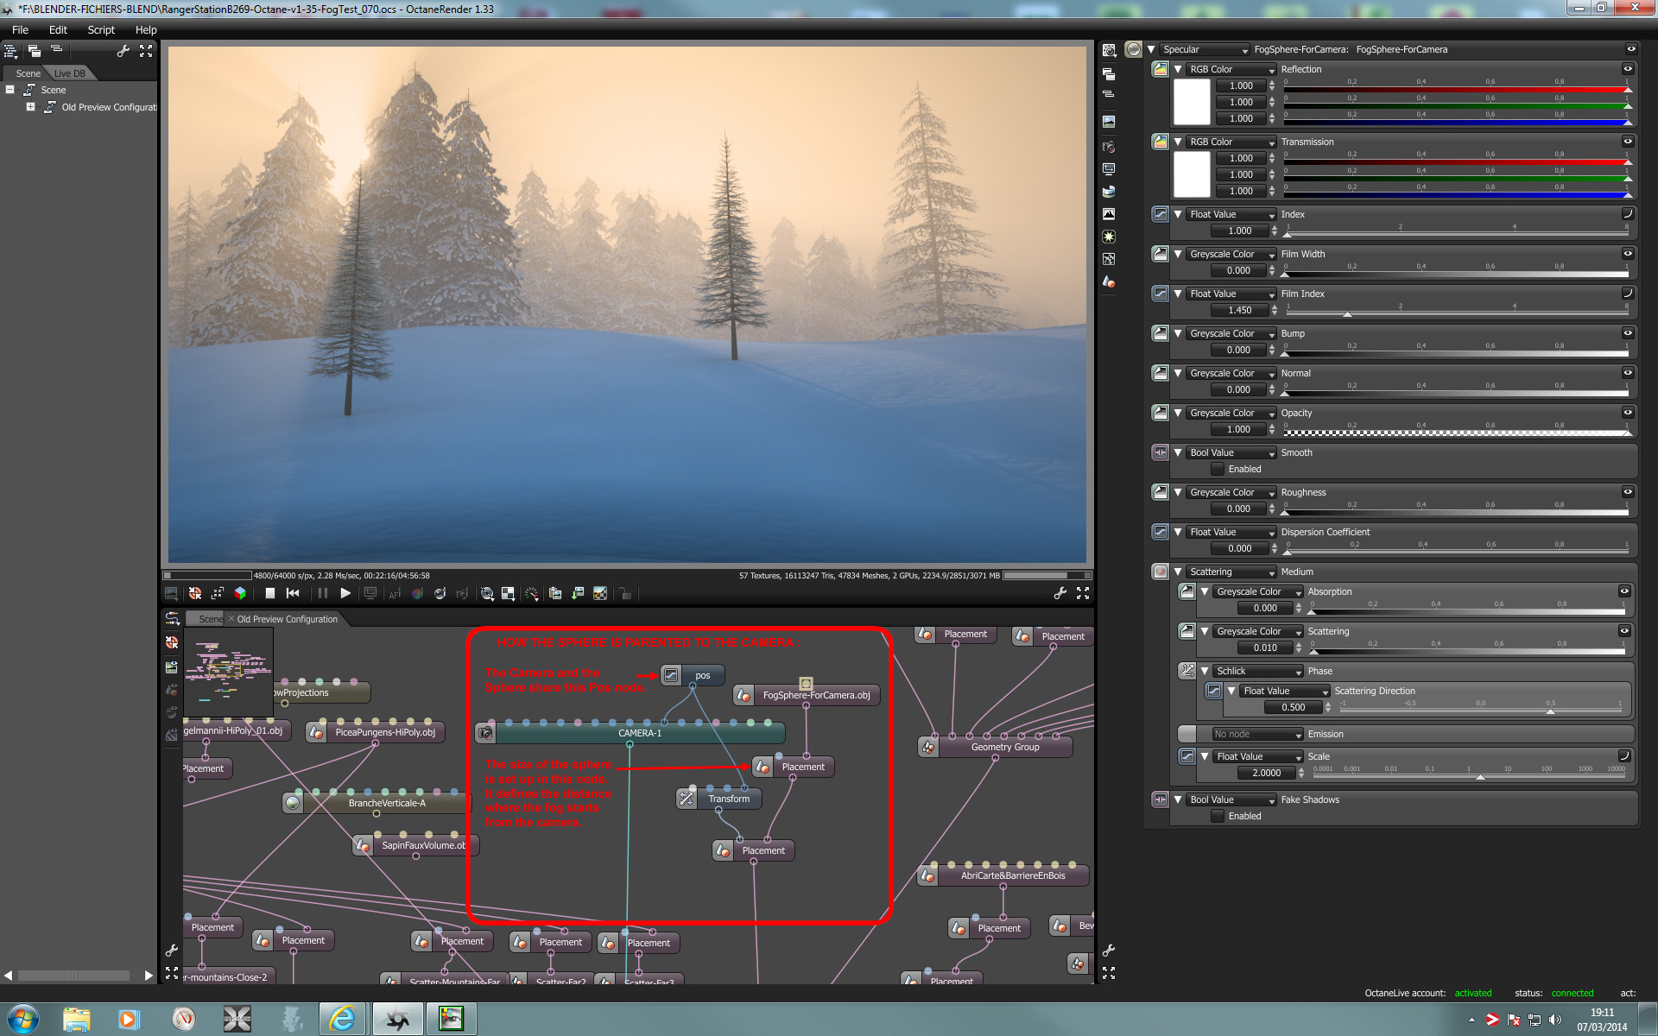
Task: Collapse the Medium section triangle
Action: pos(1178,572)
